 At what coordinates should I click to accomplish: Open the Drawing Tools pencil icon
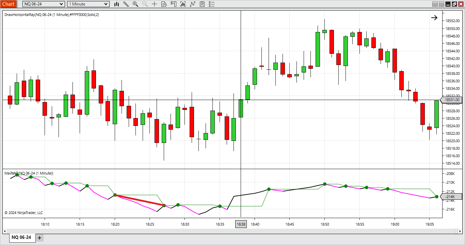click(x=126, y=4)
